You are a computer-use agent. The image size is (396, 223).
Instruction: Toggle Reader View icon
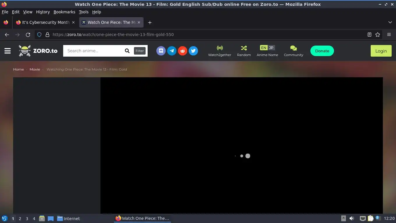tap(369, 35)
